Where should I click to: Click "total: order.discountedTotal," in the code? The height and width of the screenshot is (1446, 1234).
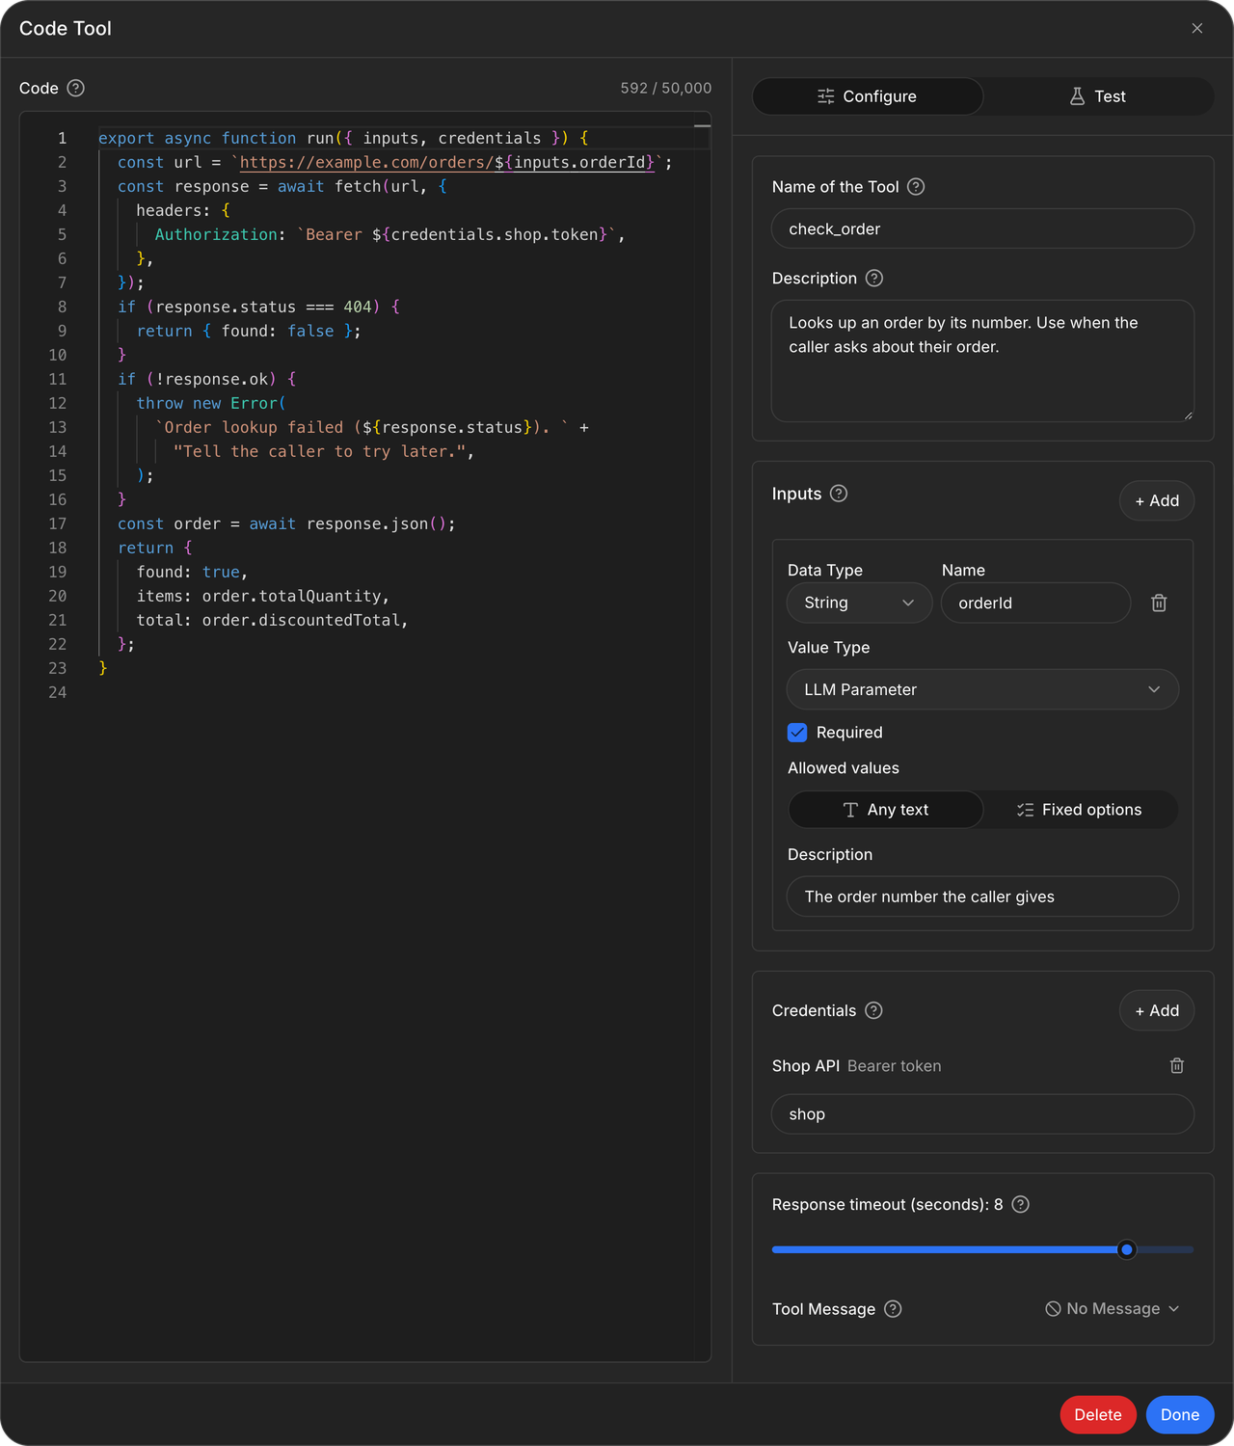[273, 620]
